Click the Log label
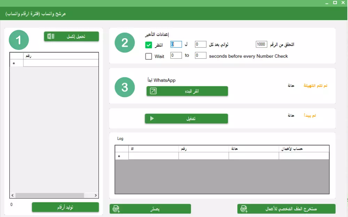 120,139
